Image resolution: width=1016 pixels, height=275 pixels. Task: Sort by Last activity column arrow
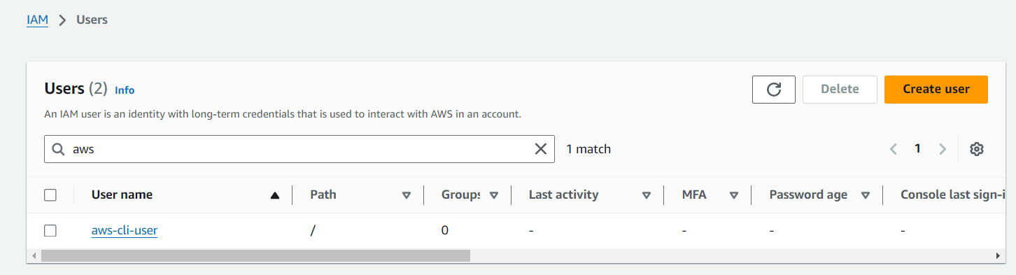tap(647, 195)
